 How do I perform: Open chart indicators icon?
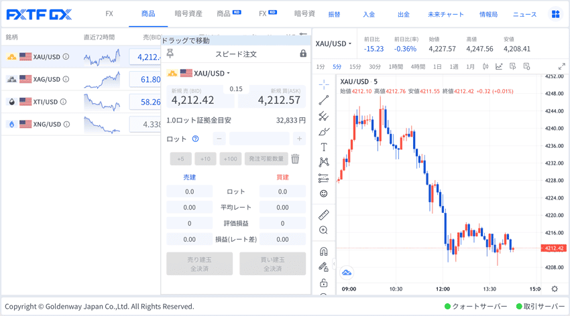[499, 66]
